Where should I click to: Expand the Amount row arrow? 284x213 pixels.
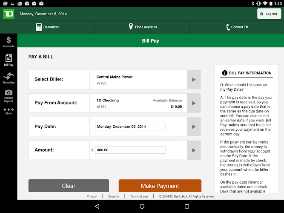click(x=194, y=150)
